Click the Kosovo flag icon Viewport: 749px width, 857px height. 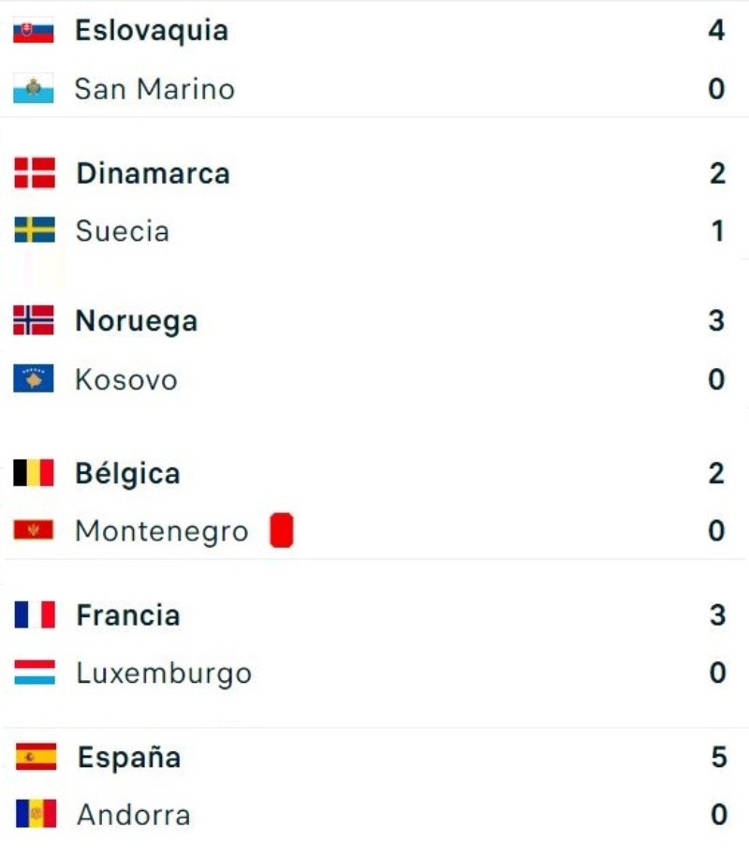(34, 379)
